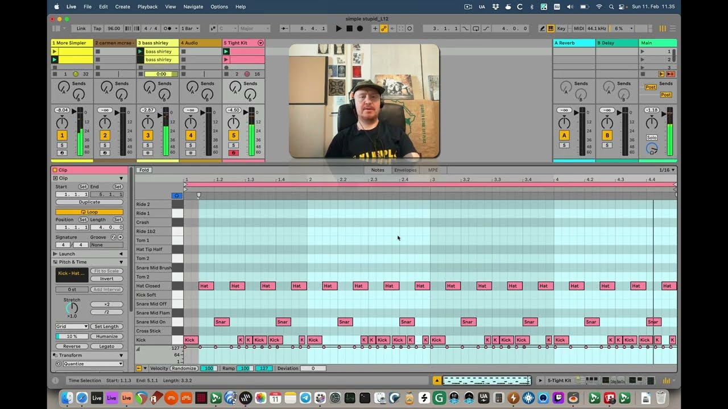Click the Arrangement Record button

359,28
